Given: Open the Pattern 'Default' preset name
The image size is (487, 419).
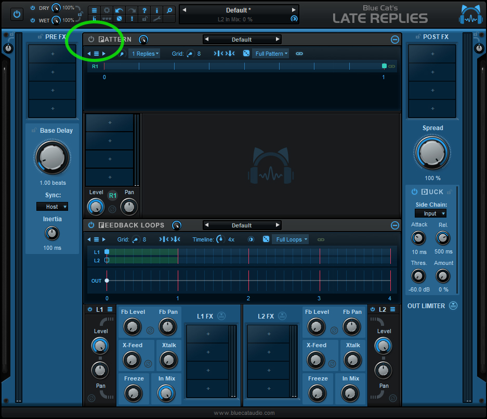Looking at the screenshot, I should pyautogui.click(x=242, y=40).
